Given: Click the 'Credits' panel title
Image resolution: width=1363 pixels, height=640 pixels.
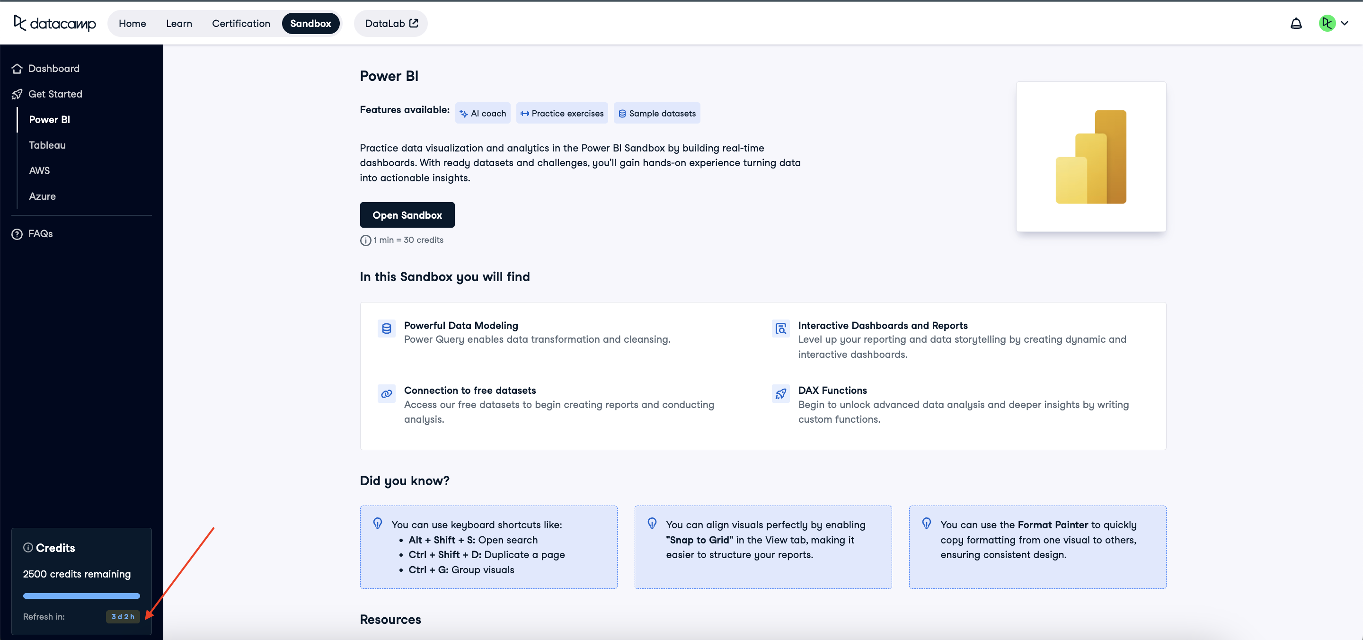Looking at the screenshot, I should pyautogui.click(x=55, y=548).
